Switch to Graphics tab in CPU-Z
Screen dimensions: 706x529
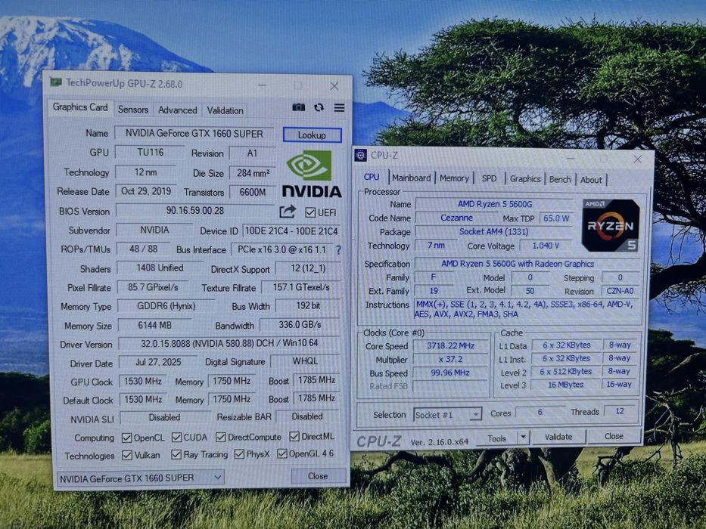click(x=525, y=179)
